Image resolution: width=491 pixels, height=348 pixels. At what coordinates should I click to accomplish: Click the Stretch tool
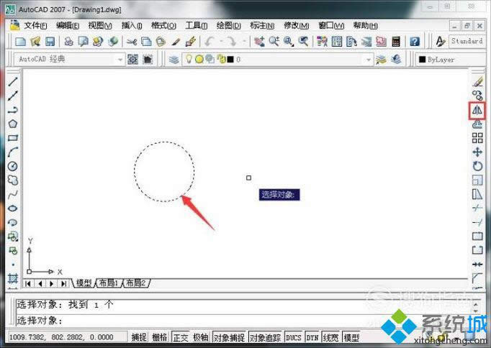[x=477, y=194]
